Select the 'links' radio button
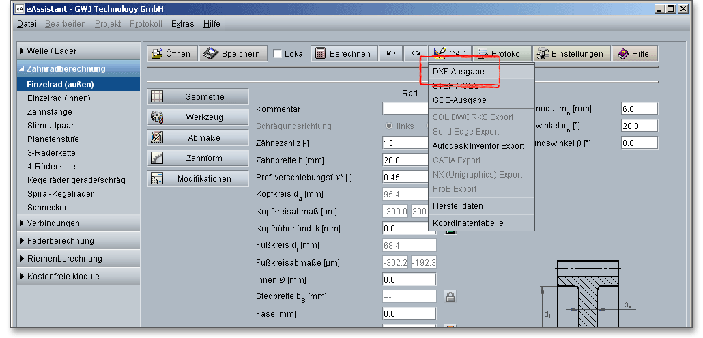The width and height of the screenshot is (703, 338). coord(390,126)
